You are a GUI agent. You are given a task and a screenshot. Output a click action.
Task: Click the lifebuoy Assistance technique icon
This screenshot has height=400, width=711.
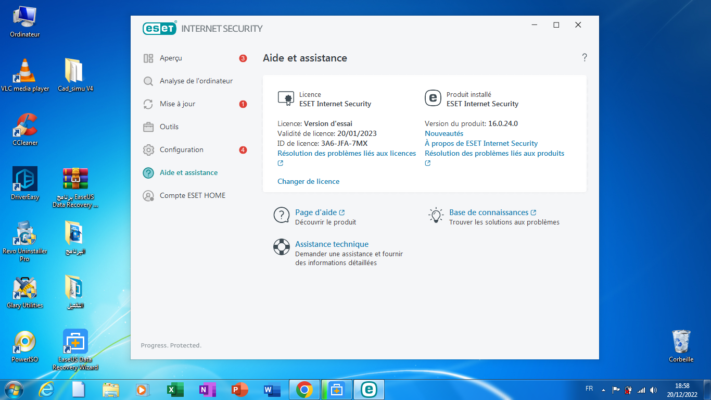(x=282, y=247)
